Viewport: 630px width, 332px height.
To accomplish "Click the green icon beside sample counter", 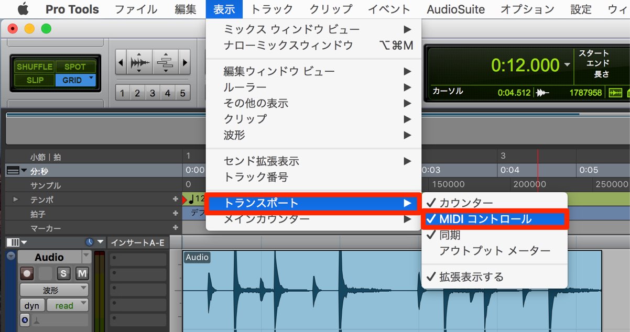I will (616, 93).
